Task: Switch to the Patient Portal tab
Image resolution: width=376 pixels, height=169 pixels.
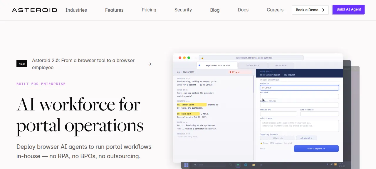Action: coord(253,65)
